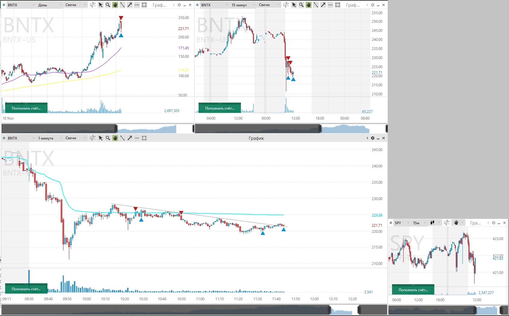Grab the left range handle under the SPY chart
Image resolution: width=509 pixels, height=316 pixels.
475,310
